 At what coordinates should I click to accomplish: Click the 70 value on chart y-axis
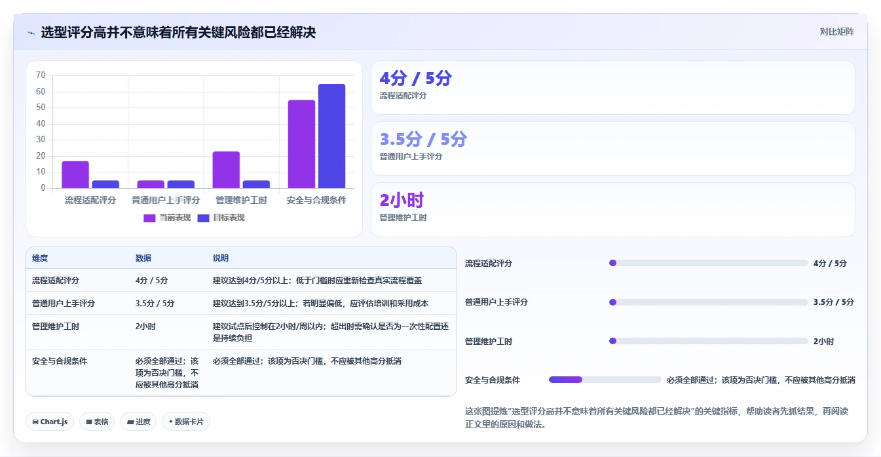41,75
